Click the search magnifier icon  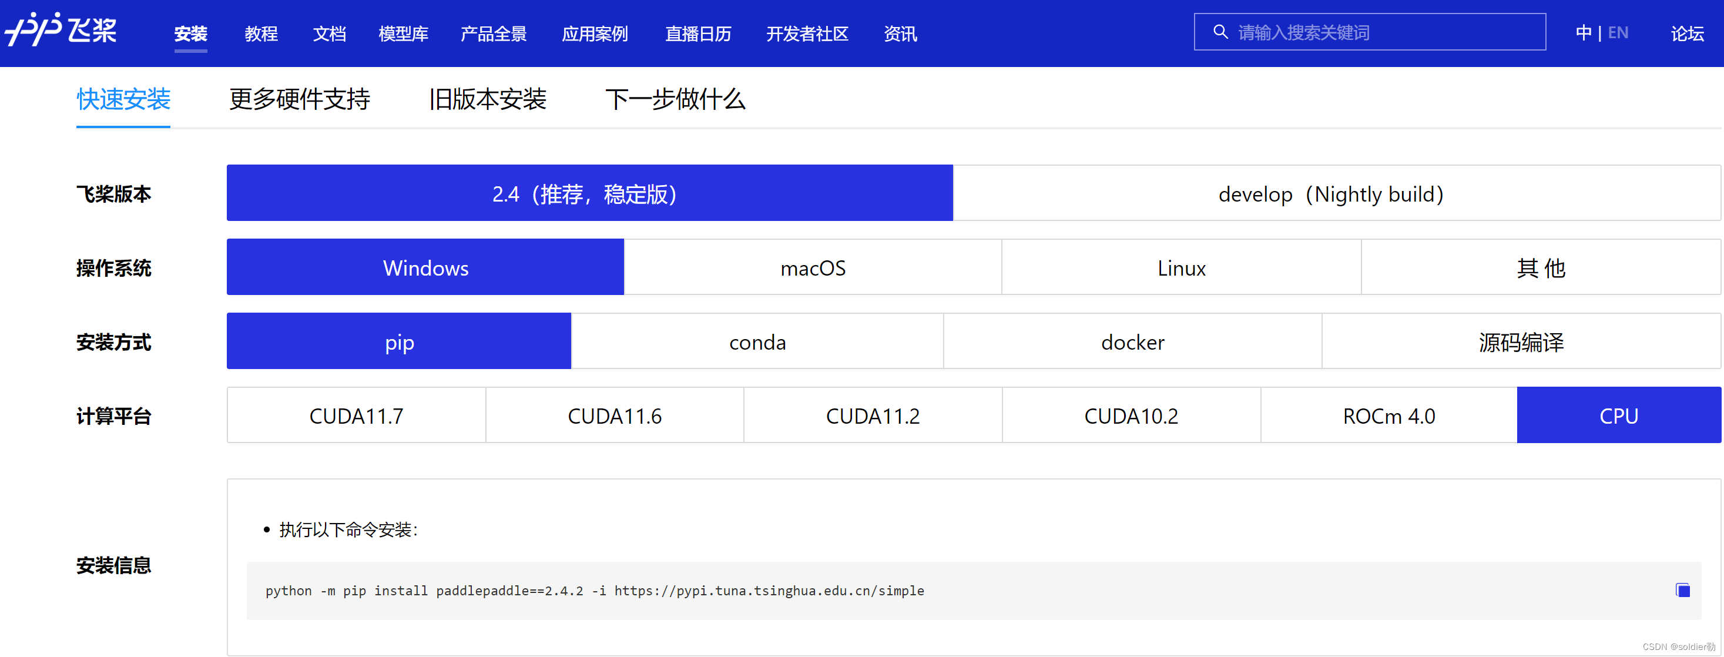point(1220,32)
